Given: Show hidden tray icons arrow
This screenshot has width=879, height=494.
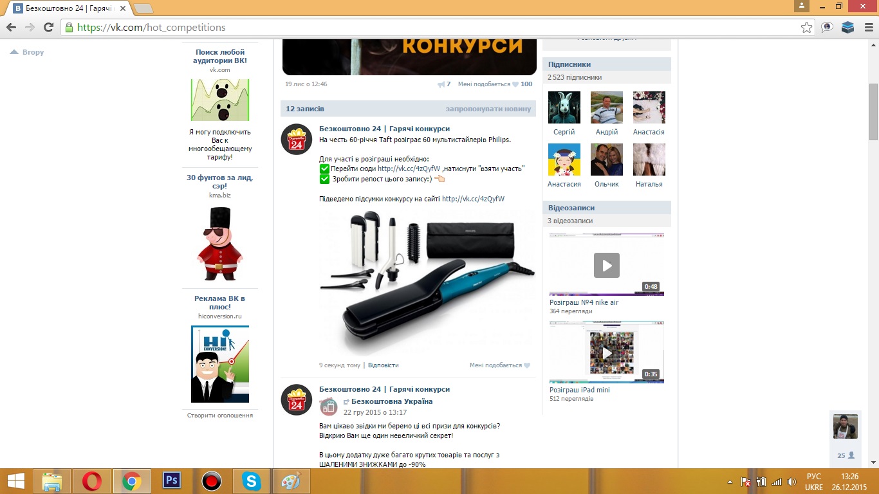Looking at the screenshot, I should (730, 482).
